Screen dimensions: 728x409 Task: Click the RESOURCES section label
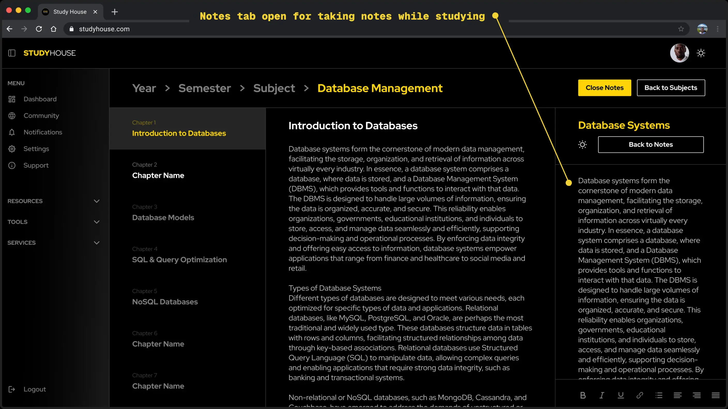(25, 201)
